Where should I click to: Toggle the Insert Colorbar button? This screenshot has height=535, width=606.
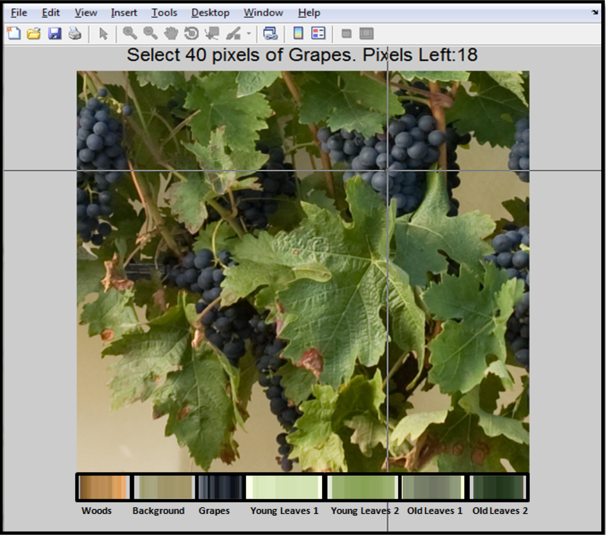point(298,34)
